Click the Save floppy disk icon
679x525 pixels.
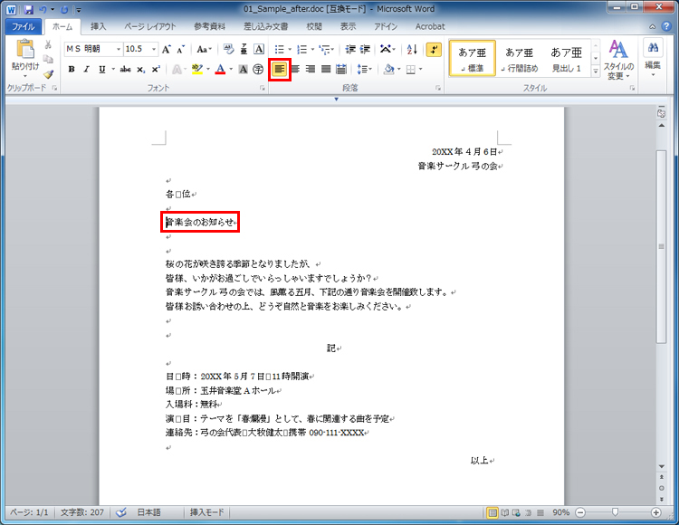[29, 9]
